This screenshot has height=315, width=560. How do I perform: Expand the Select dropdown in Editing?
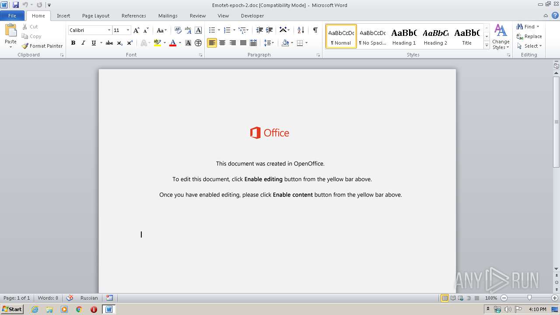(529, 46)
